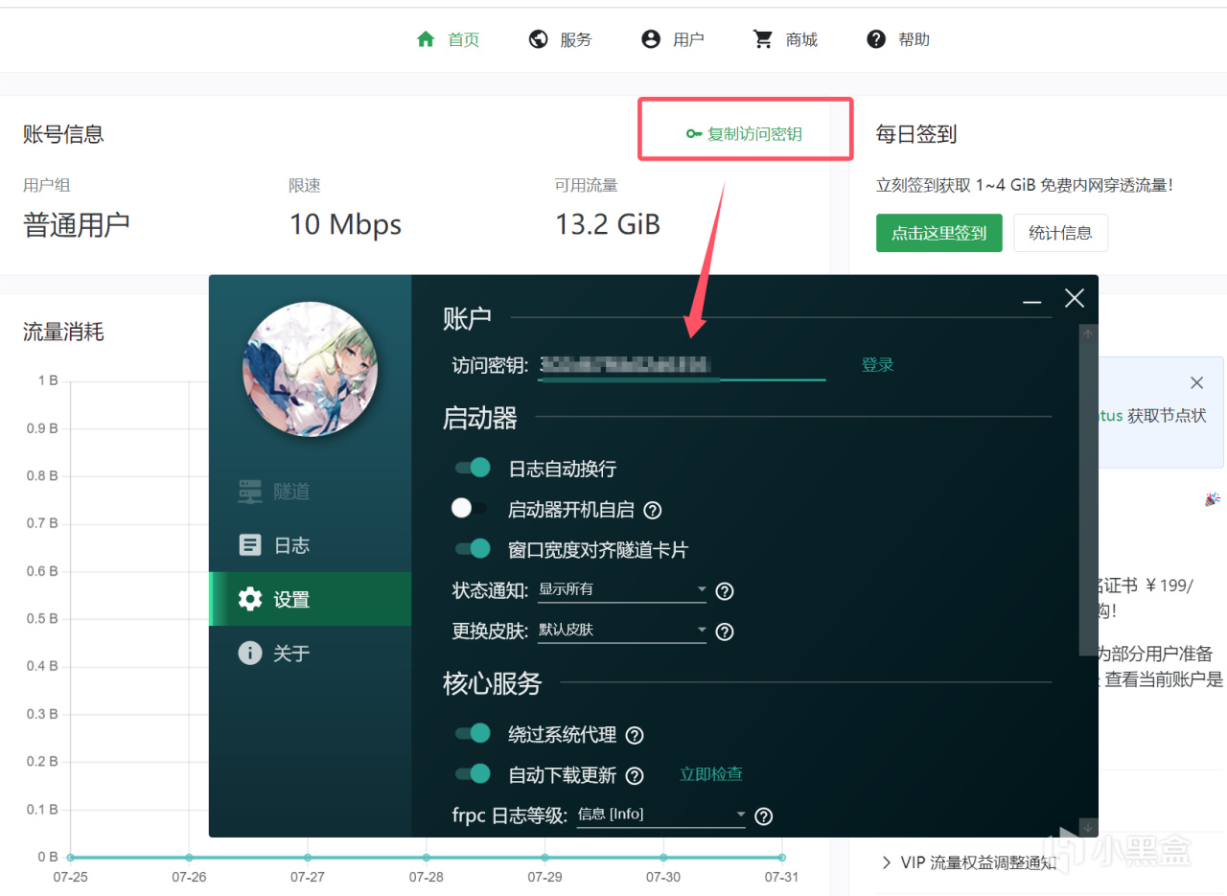1227x896 pixels.
Task: Click the 13.2 GiB available traffic value
Action: click(x=608, y=224)
